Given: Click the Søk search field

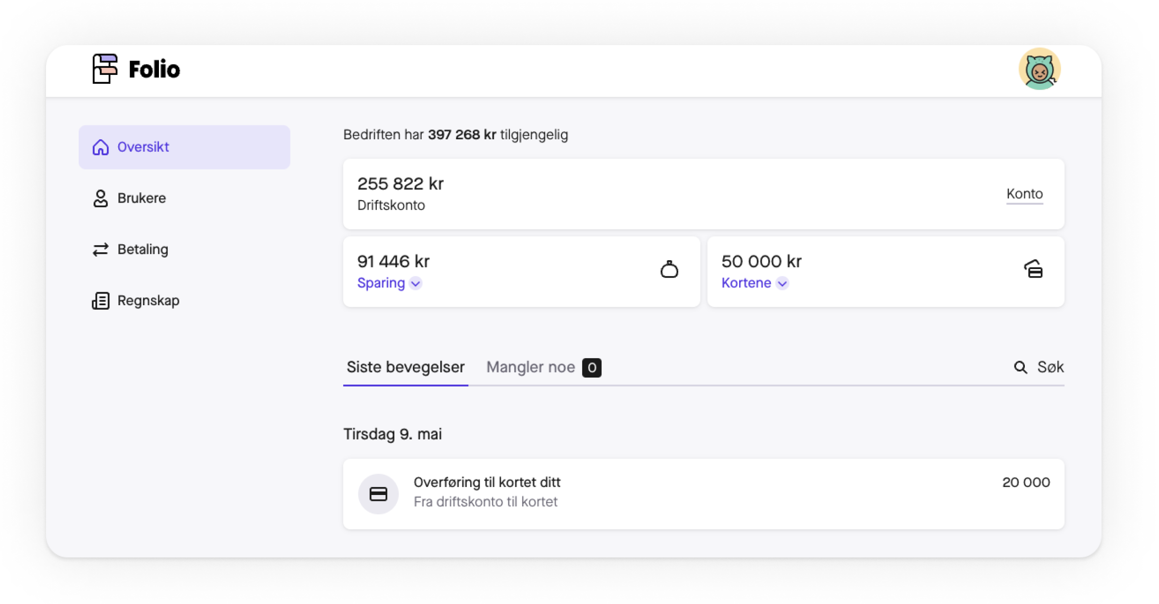Looking at the screenshot, I should (1050, 367).
